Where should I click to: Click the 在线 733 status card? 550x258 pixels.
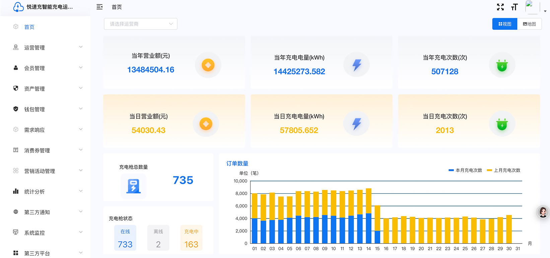pyautogui.click(x=125, y=238)
